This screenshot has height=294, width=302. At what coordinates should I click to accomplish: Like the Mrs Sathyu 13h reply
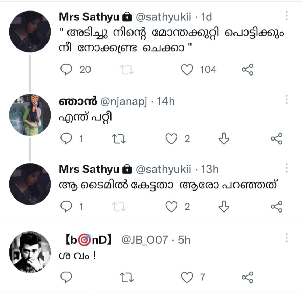click(171, 207)
